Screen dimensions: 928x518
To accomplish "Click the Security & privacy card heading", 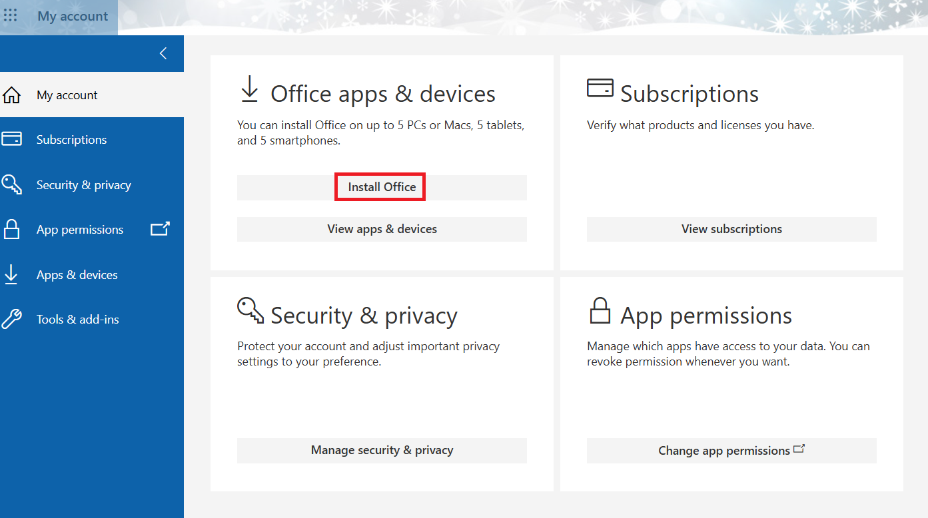I will [364, 316].
